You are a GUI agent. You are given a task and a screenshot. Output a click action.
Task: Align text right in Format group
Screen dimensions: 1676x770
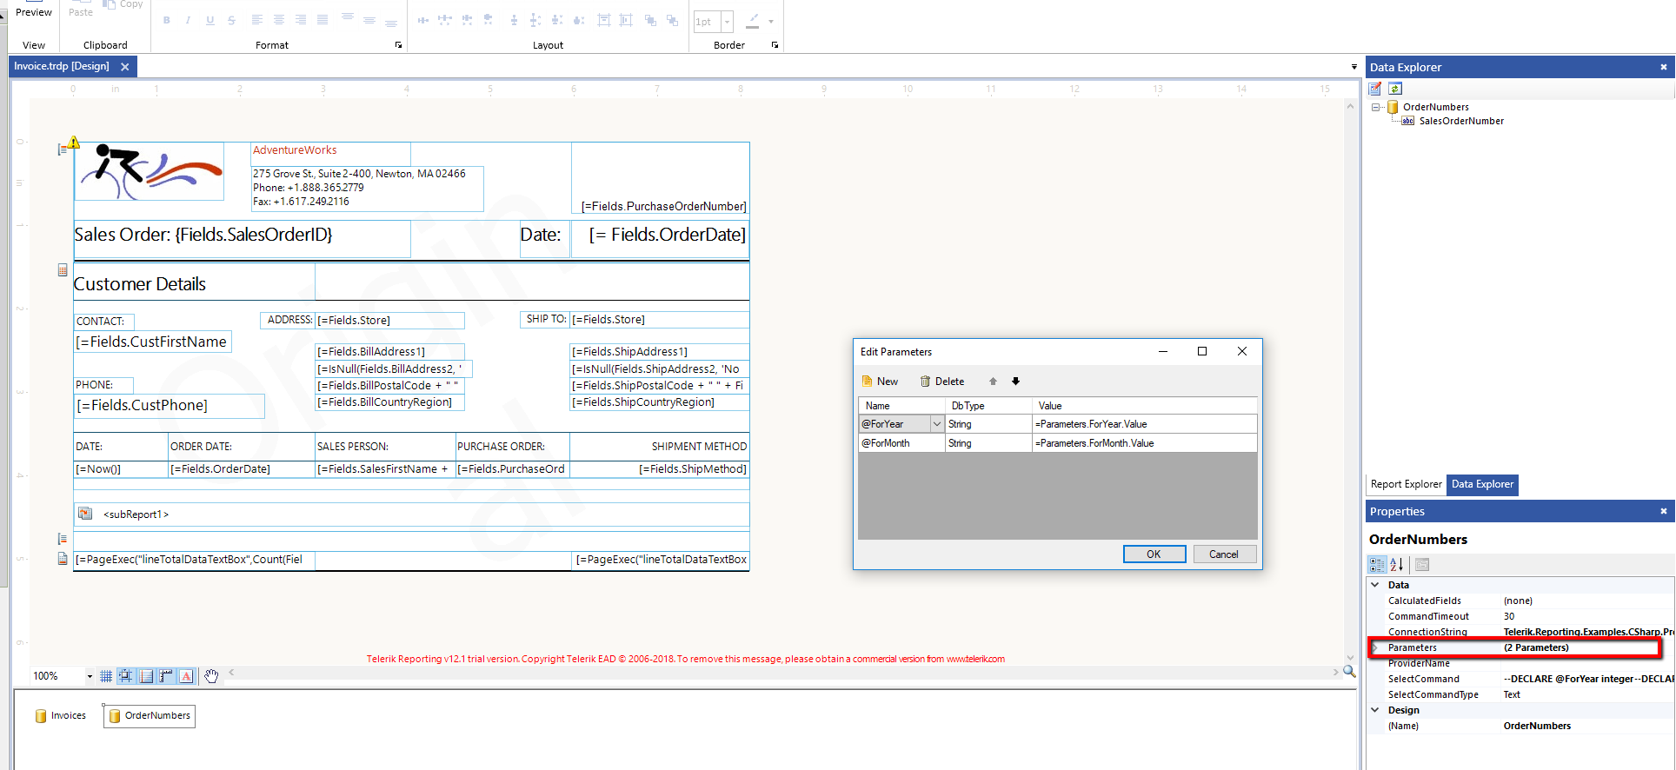point(301,20)
